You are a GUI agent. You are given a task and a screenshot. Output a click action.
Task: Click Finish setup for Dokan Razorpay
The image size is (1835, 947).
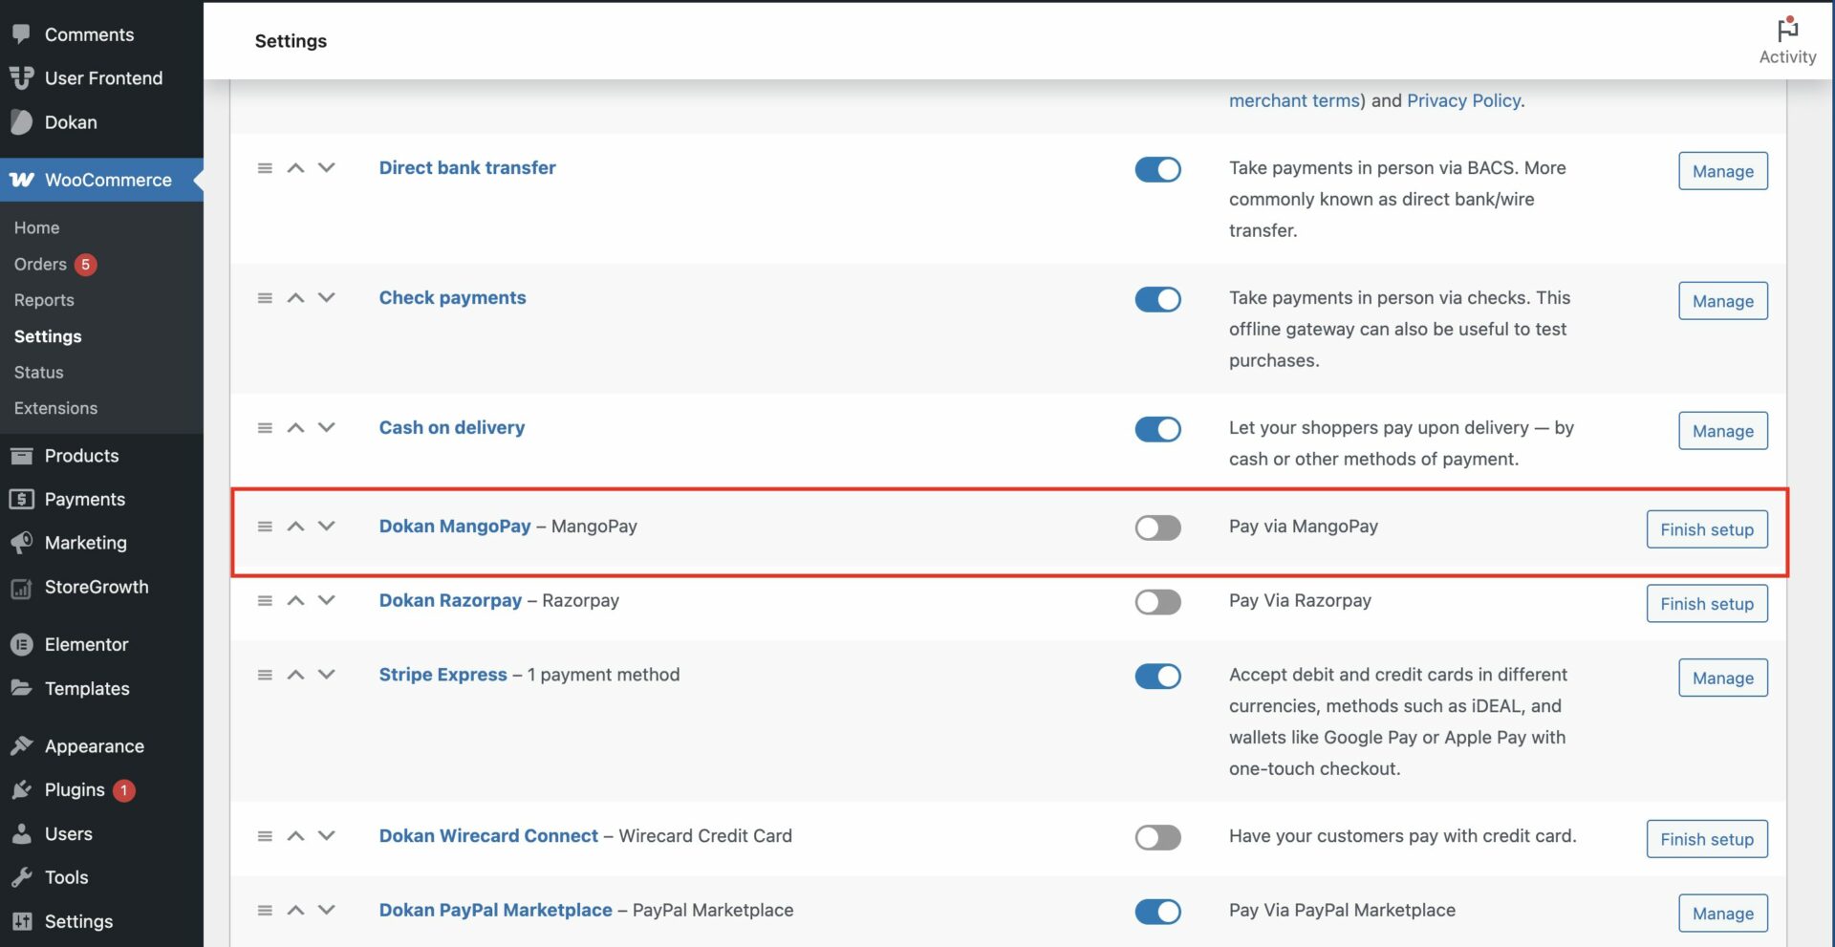pos(1706,604)
